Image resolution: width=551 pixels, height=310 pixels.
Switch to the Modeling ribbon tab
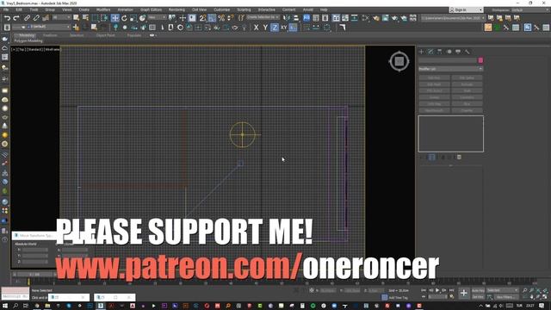[27, 35]
